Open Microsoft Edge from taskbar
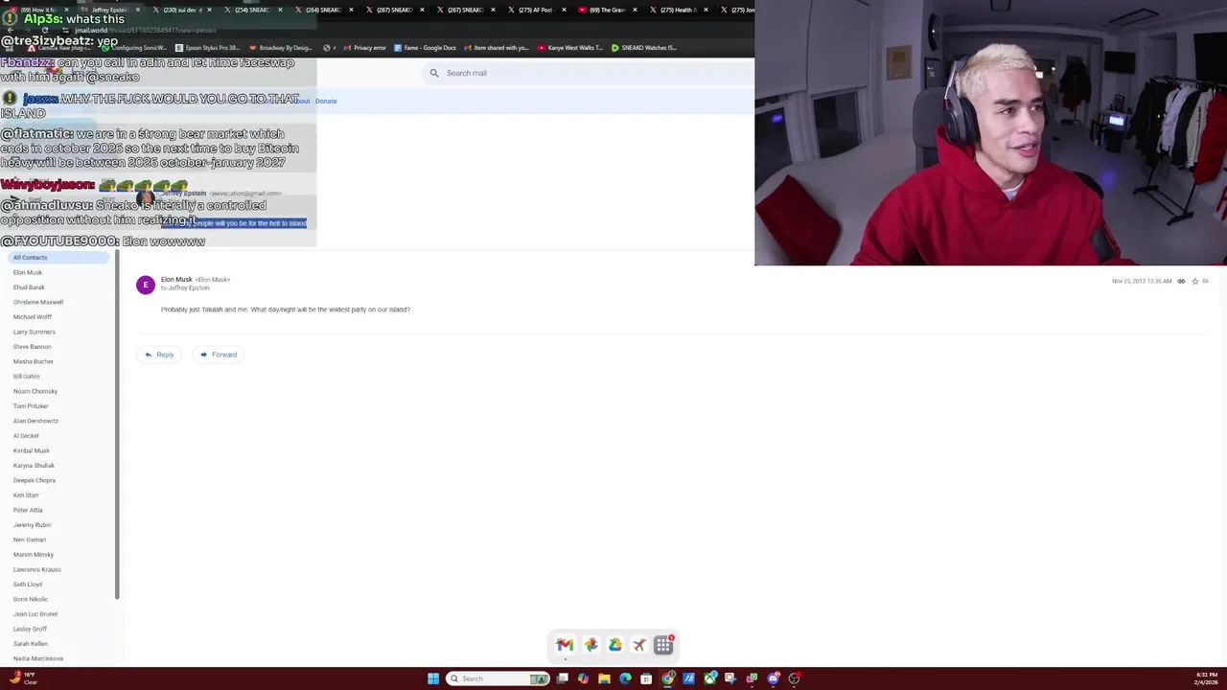The image size is (1227, 690). click(625, 678)
